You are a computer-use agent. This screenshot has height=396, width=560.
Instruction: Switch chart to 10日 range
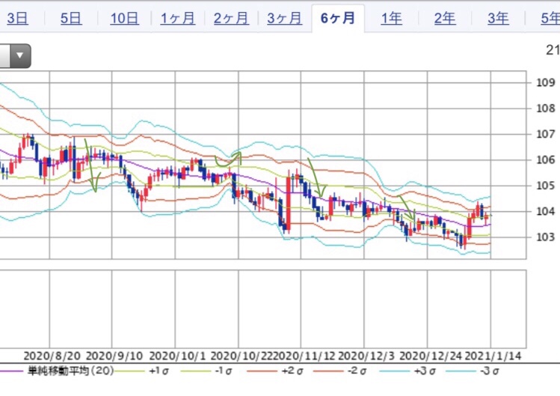click(124, 18)
